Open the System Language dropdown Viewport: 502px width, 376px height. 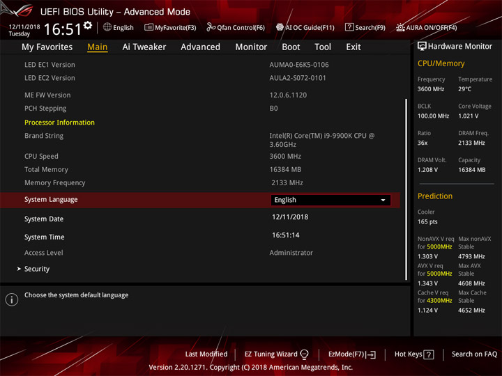click(330, 200)
